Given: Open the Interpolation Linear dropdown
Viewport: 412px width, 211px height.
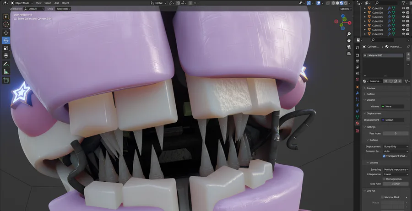Looking at the screenshot, I should click(396, 174).
